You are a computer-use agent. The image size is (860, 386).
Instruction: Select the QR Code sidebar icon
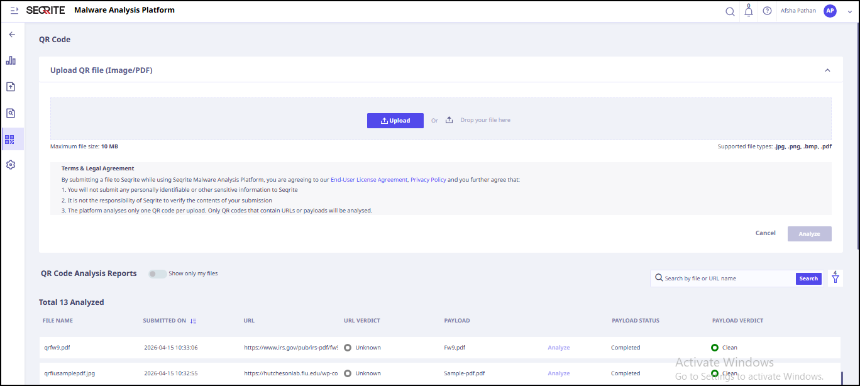11,139
